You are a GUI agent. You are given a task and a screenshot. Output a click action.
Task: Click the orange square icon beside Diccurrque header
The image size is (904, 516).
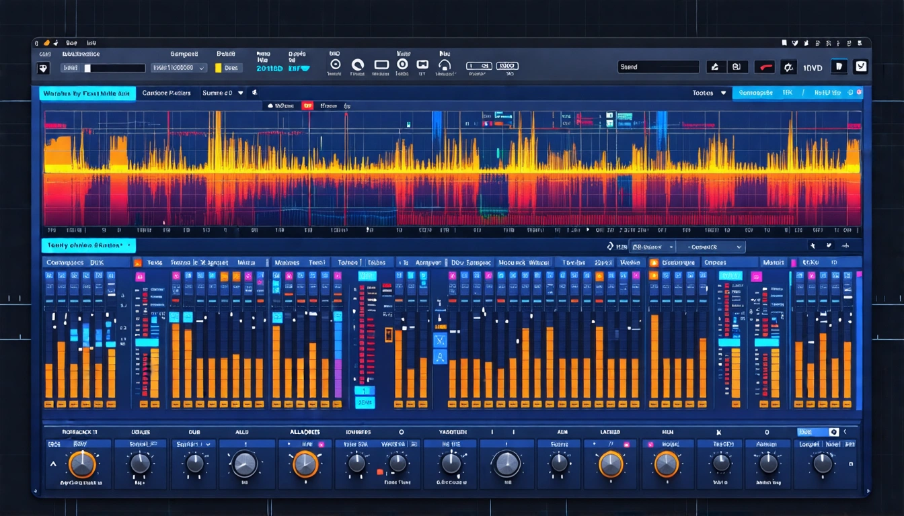click(653, 263)
